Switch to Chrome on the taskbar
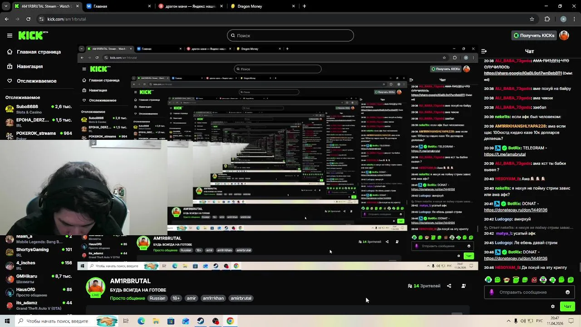This screenshot has width=581, height=327. pos(230,321)
